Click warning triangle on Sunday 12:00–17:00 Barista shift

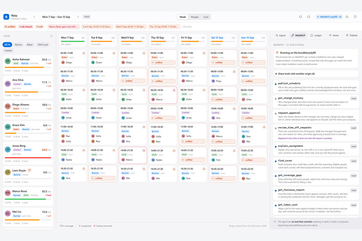[x=264, y=127]
